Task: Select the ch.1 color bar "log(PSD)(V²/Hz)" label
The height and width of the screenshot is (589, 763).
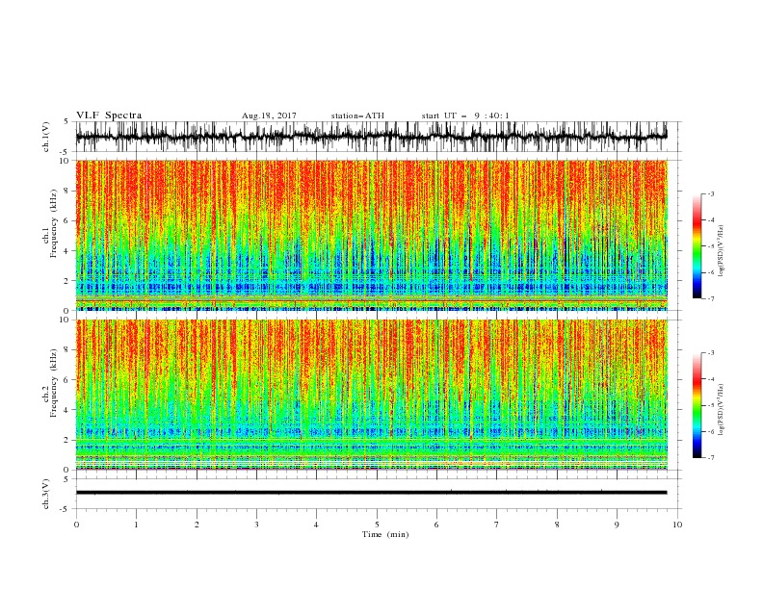Action: [722, 251]
